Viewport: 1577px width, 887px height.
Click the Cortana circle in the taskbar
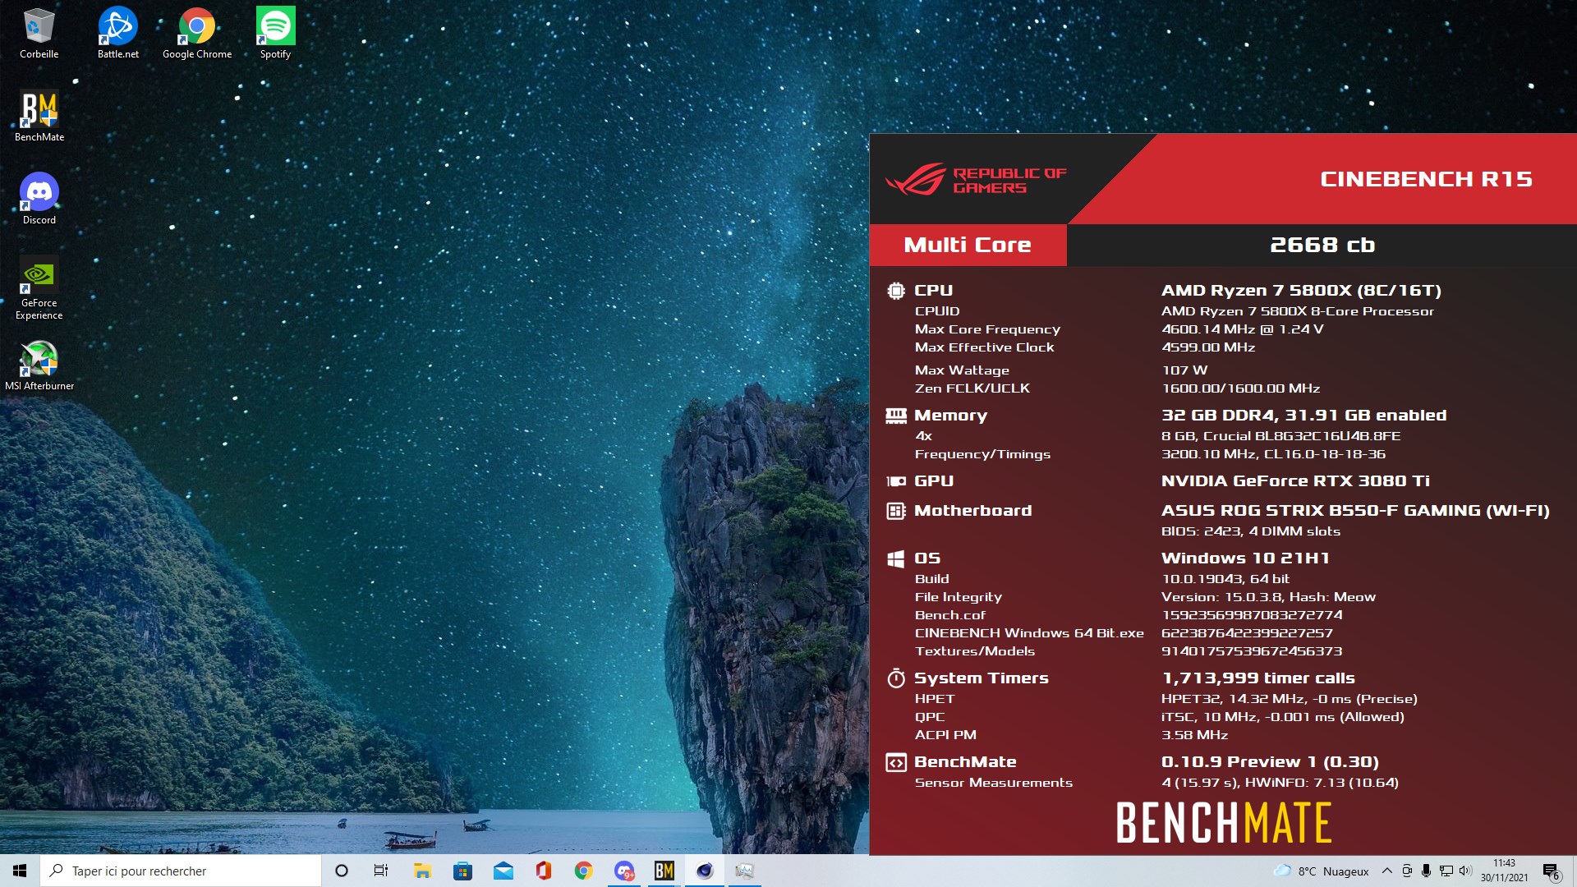click(342, 871)
